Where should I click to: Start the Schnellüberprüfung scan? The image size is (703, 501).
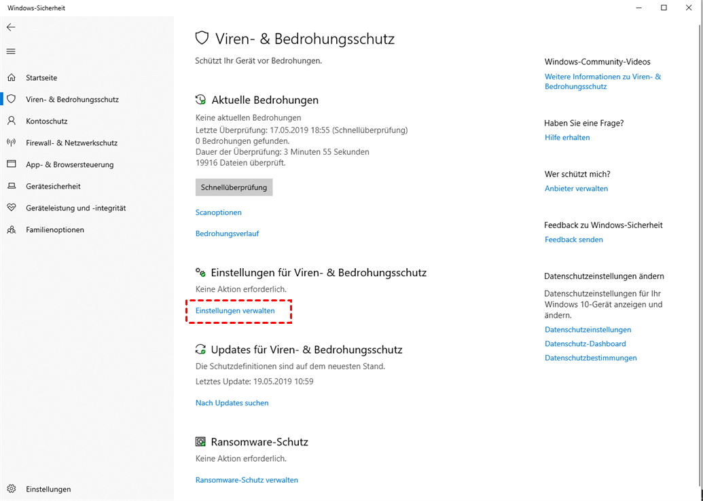tap(234, 187)
